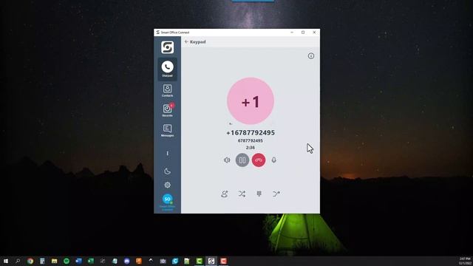Mute the microphone
The image size is (473, 266).
point(274,160)
